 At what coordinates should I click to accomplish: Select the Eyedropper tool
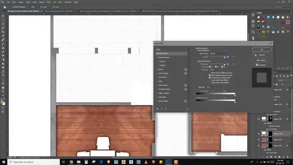coord(3,36)
